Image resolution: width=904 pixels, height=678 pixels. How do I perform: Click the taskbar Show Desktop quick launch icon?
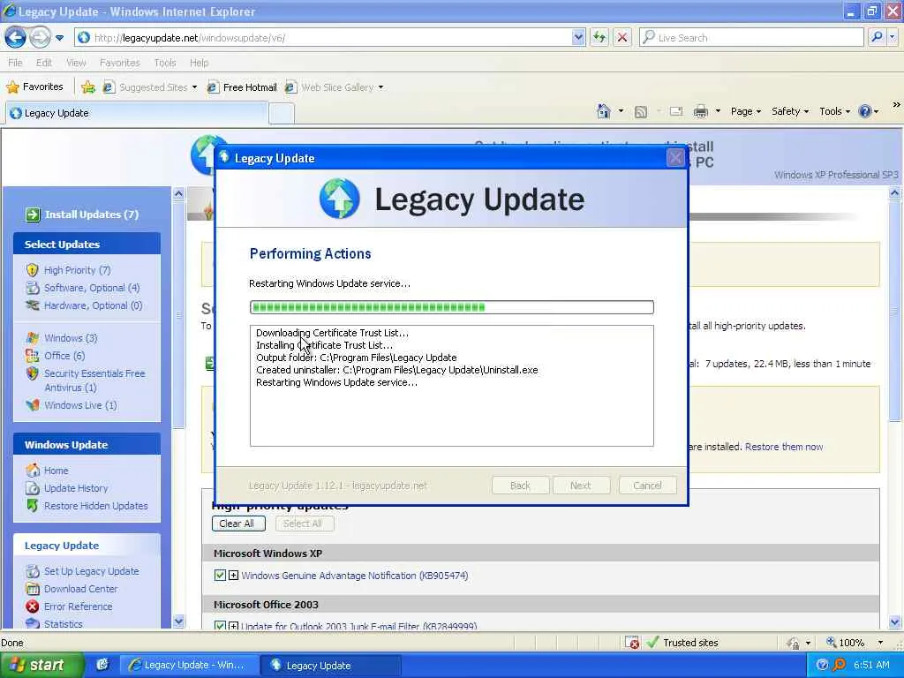pos(102,665)
